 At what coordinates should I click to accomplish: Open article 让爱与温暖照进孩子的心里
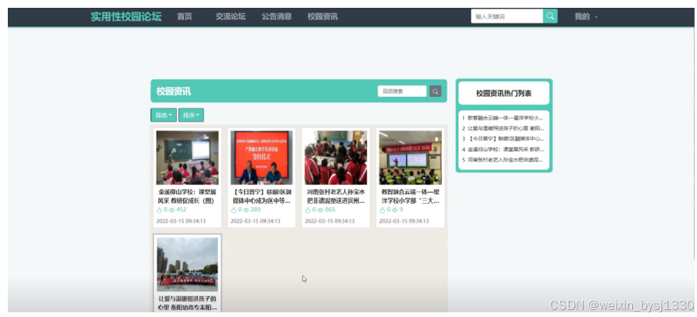pyautogui.click(x=187, y=303)
